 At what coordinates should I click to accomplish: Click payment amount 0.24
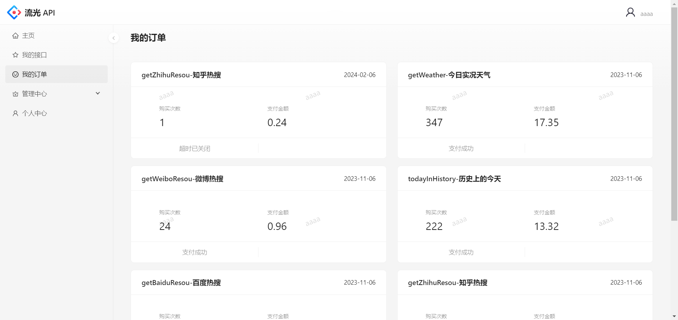coord(277,123)
